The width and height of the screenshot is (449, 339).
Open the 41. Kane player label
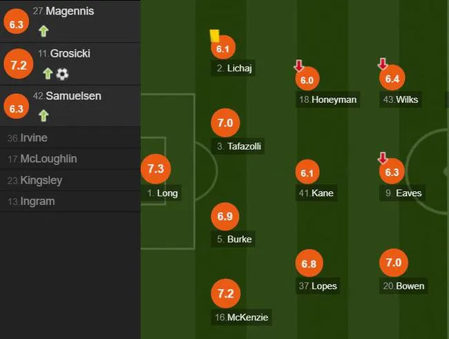[316, 193]
